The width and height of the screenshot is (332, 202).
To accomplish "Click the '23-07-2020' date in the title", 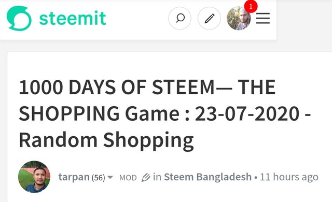I will tap(247, 113).
